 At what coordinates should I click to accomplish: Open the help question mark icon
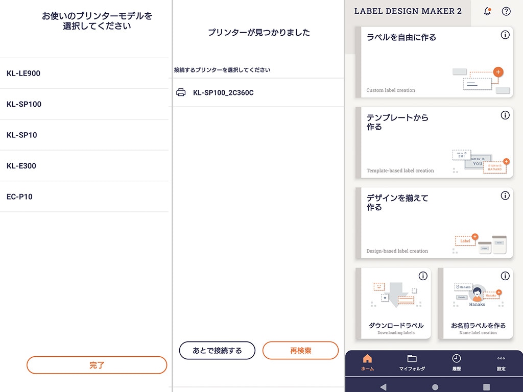(x=506, y=11)
